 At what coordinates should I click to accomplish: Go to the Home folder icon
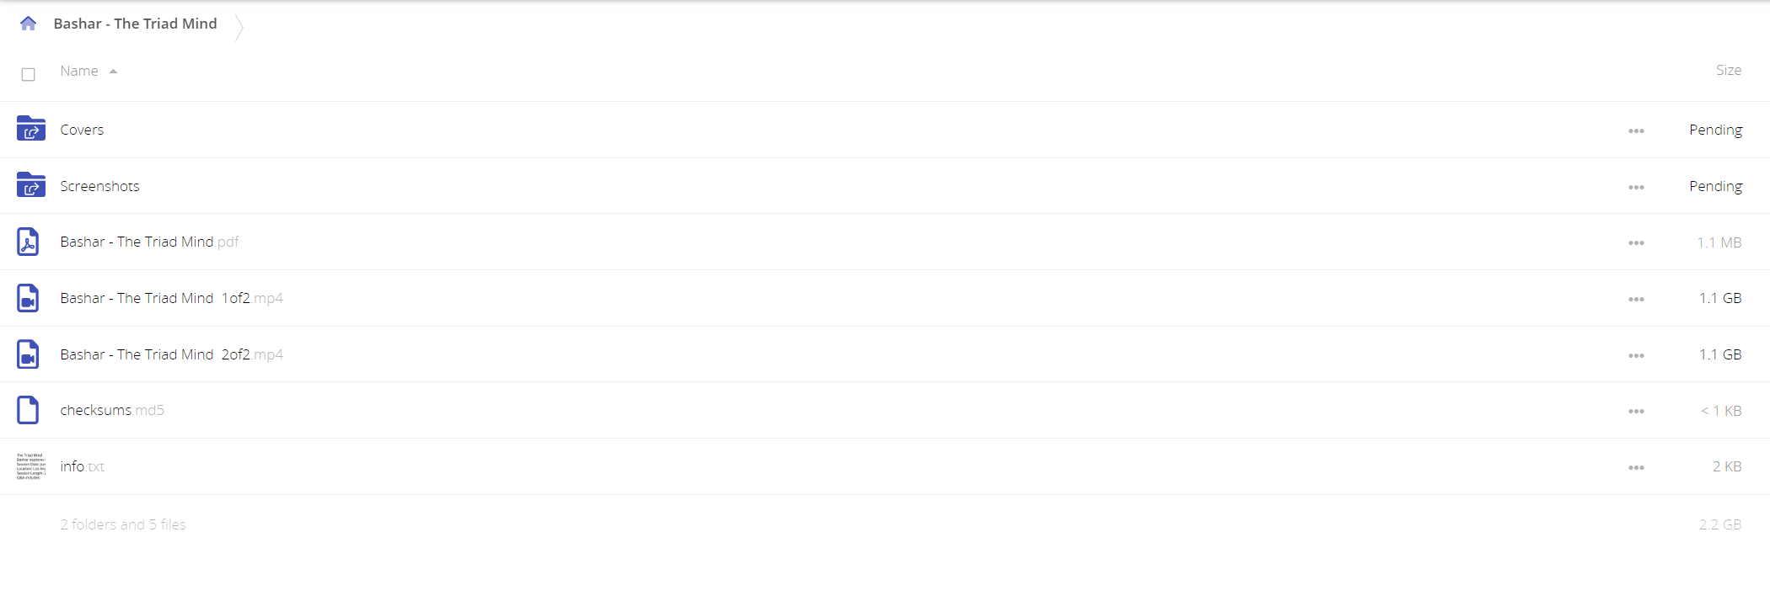pyautogui.click(x=28, y=24)
